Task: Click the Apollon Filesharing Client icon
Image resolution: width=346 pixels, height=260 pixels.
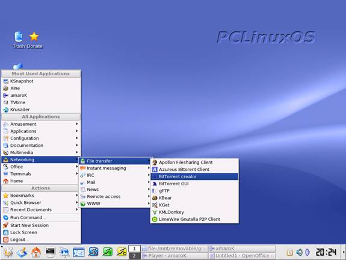Action: pyautogui.click(x=155, y=162)
